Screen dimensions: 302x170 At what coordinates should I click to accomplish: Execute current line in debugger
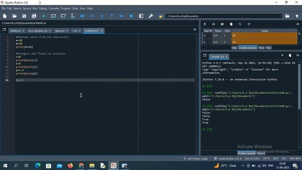coord(92,16)
